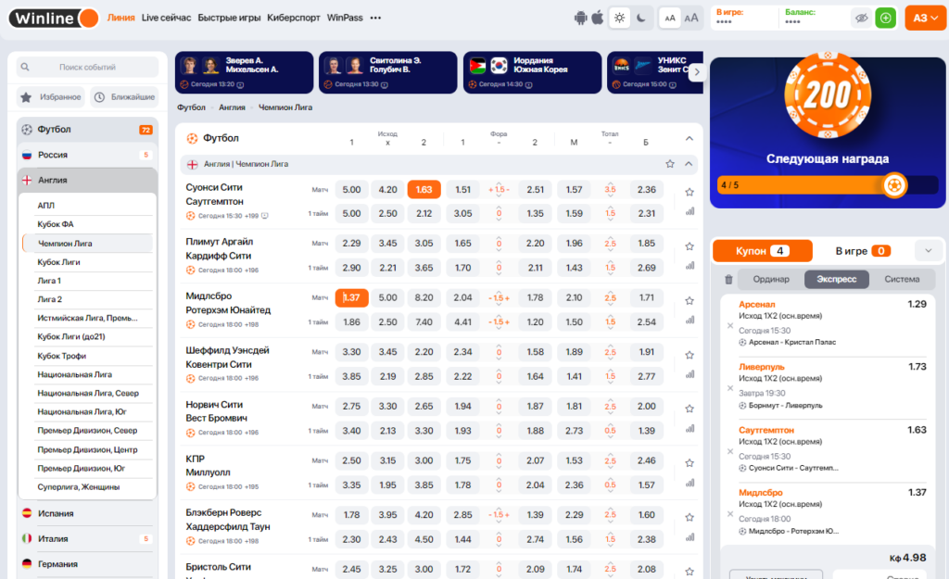This screenshot has height=579, width=949.
Task: Open statistics icon for Суонси Сити match
Action: tap(690, 212)
